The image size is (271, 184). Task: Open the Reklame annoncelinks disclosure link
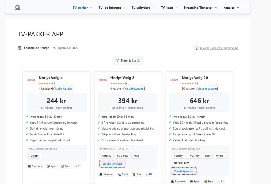pos(219,48)
